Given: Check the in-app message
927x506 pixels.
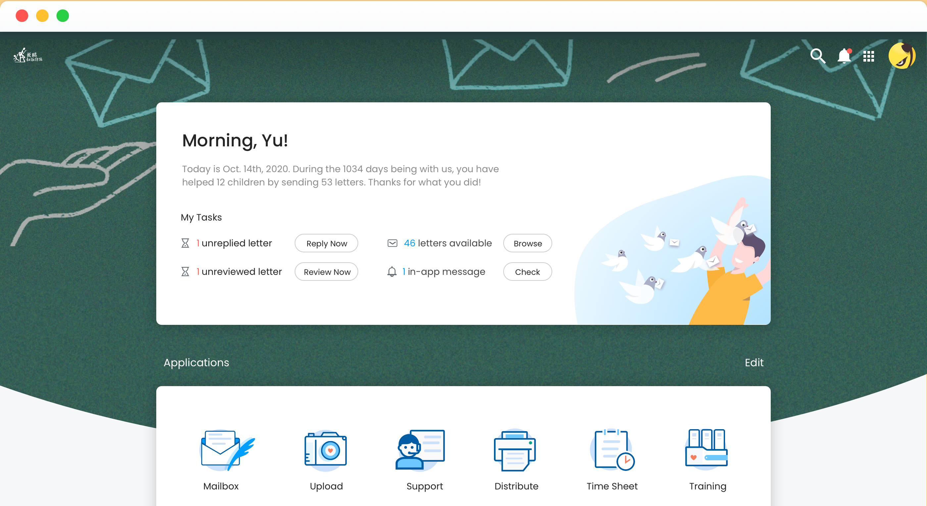Looking at the screenshot, I should tap(527, 272).
